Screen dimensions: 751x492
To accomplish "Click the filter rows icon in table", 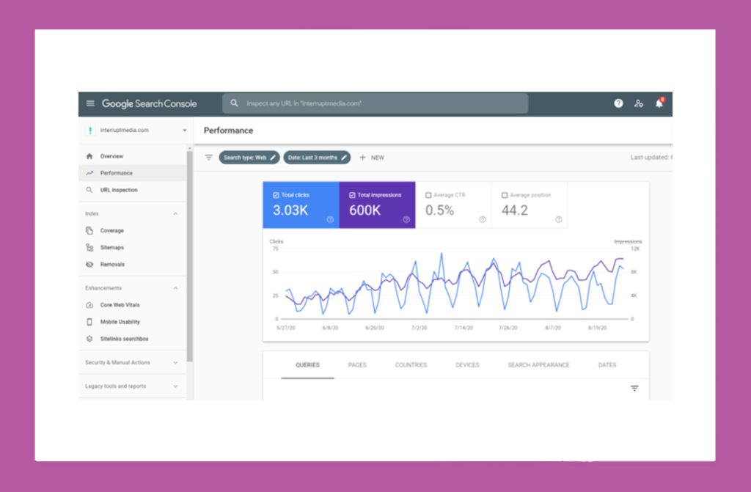I will (x=634, y=389).
